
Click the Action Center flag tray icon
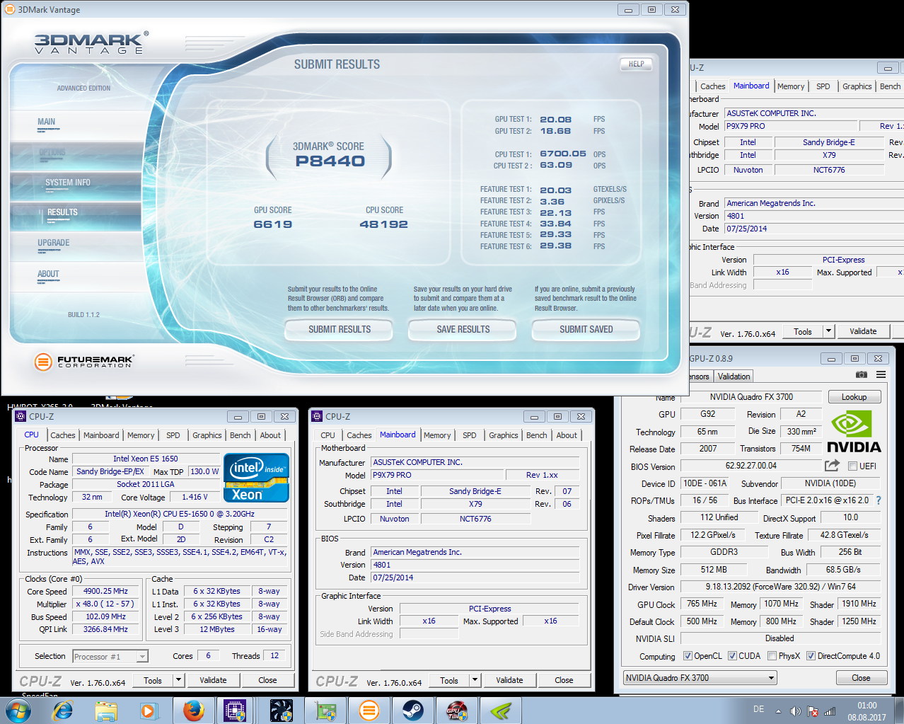coord(813,711)
